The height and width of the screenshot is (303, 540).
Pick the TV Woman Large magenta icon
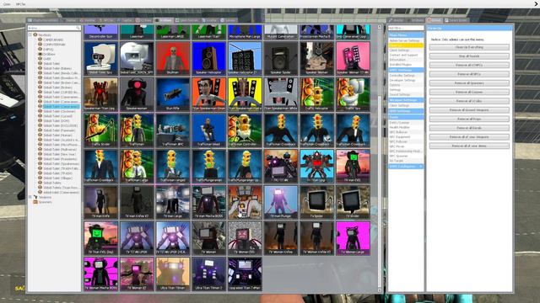[x=353, y=237]
